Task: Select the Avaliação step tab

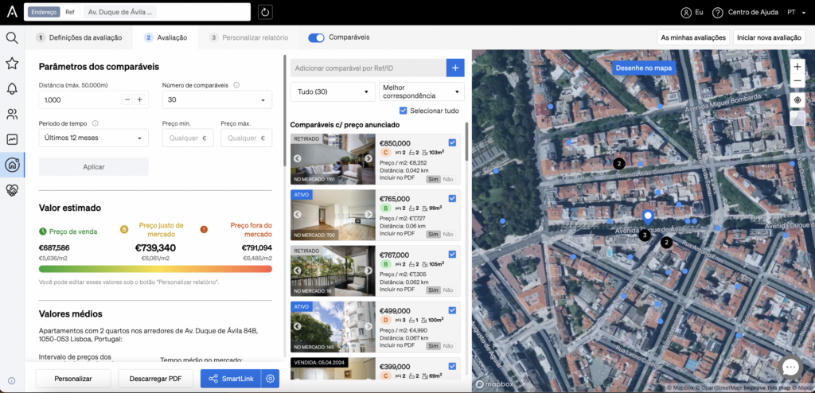Action: (166, 37)
